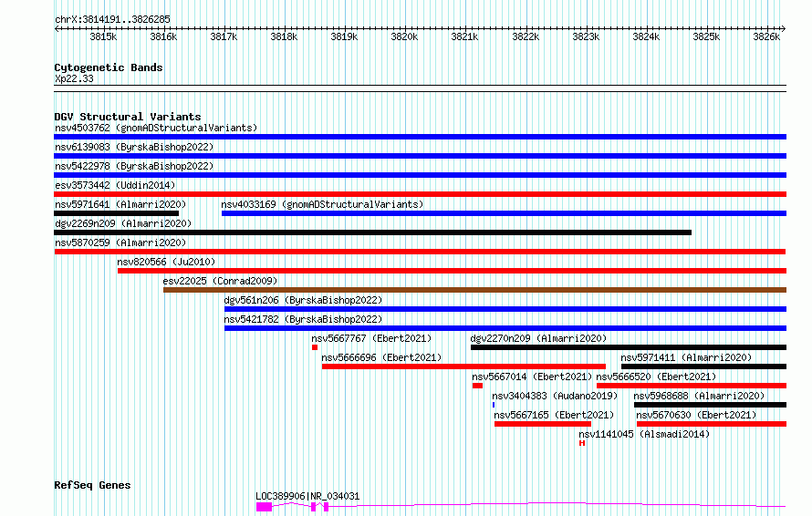The height and width of the screenshot is (516, 812).
Task: Click the 3820k ruler tick label
Action: click(404, 36)
